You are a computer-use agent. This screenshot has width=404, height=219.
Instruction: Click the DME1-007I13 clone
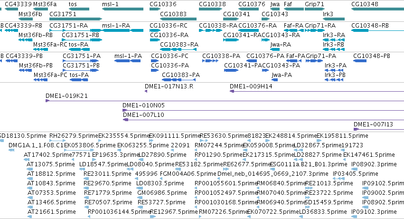(x=379, y=129)
